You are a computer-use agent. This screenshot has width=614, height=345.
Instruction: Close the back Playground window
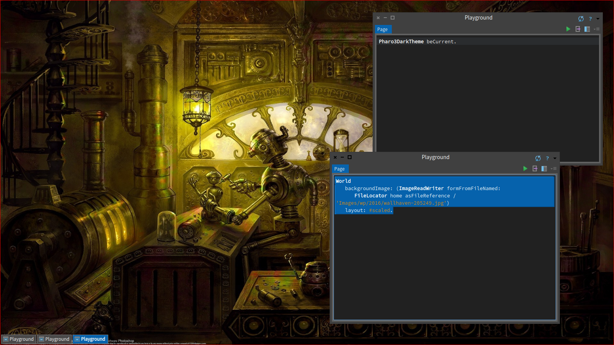tap(378, 18)
